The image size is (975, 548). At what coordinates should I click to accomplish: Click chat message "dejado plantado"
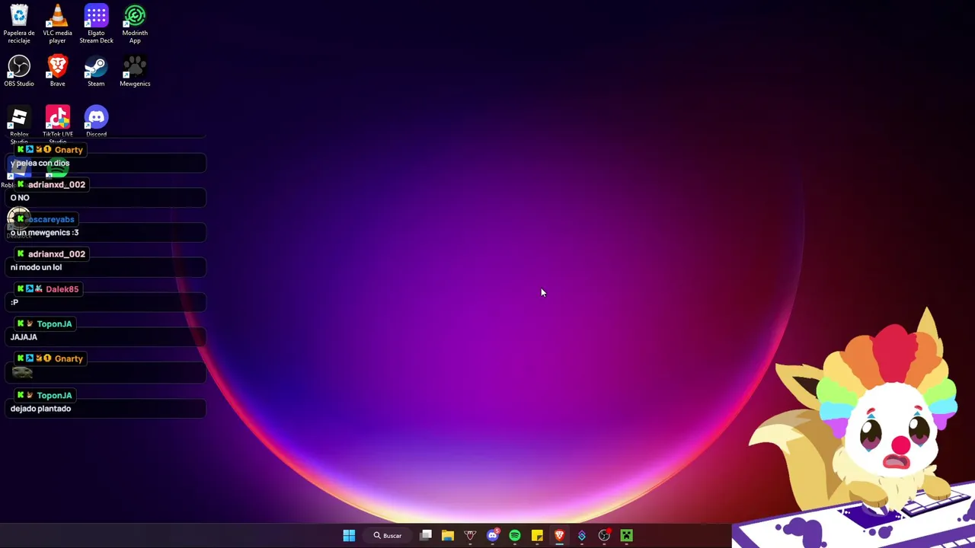point(40,409)
